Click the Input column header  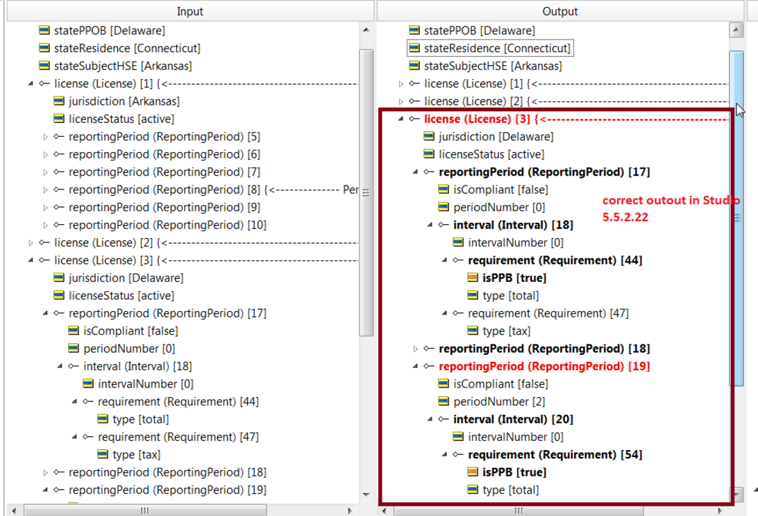pyautogui.click(x=190, y=11)
